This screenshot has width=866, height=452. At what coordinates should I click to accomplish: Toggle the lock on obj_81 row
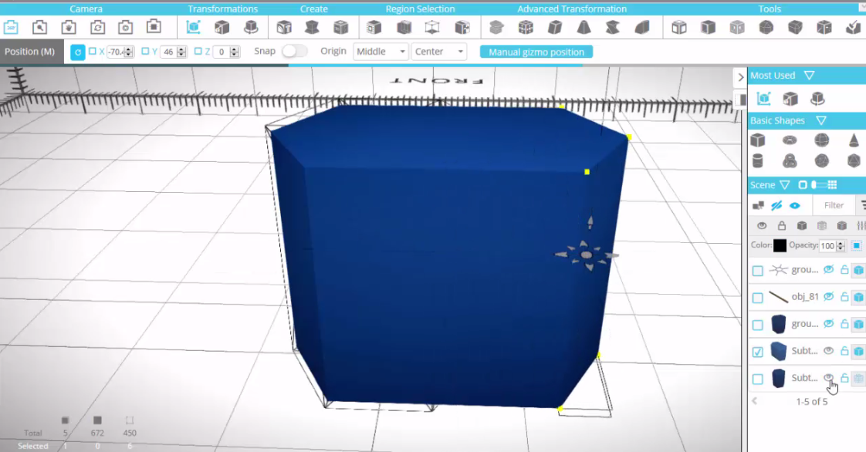tap(844, 297)
